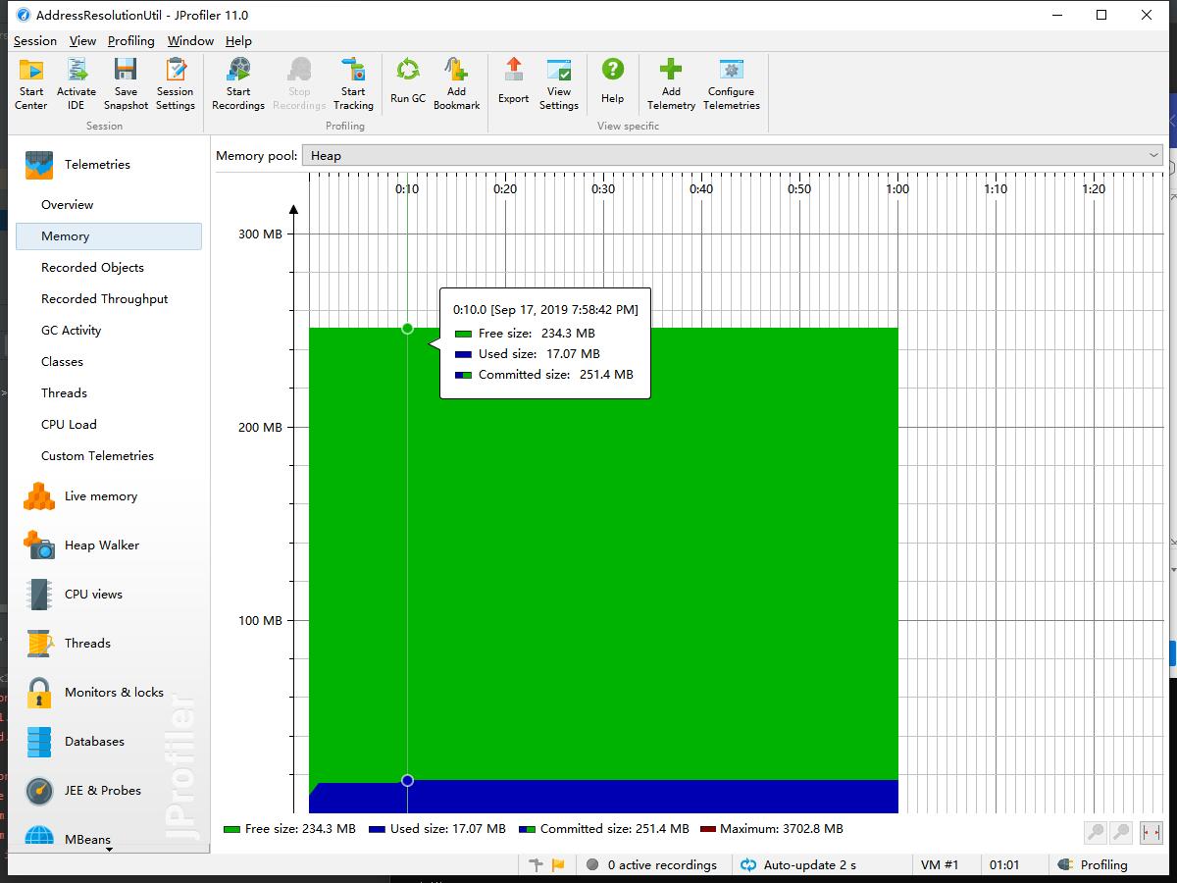Run garbage collection with Run GC
This screenshot has height=883, width=1177.
(408, 82)
